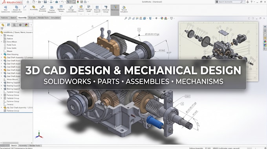The height and width of the screenshot is (149, 267).
Task: Select the Feature tree item
Action: click(10, 38)
